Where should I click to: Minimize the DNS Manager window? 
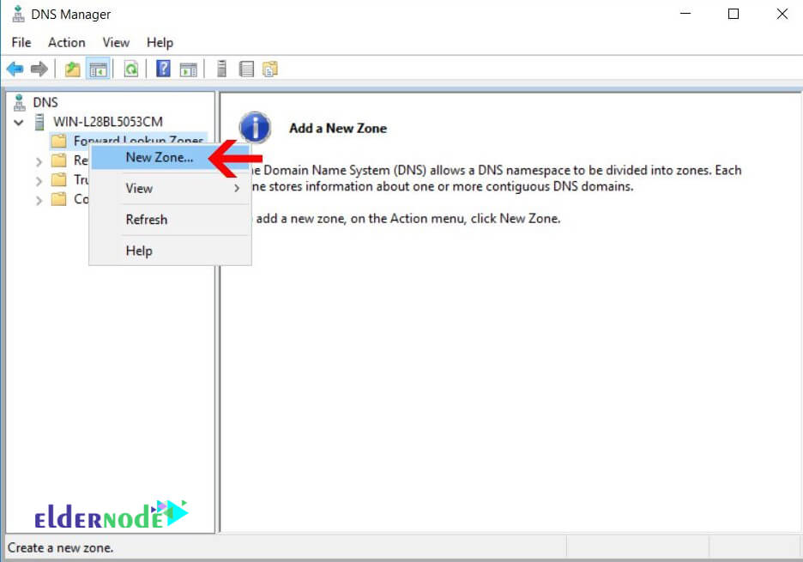(x=685, y=14)
